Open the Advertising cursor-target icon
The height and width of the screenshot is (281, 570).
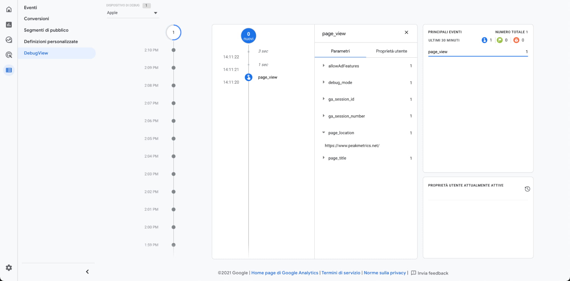tap(9, 55)
